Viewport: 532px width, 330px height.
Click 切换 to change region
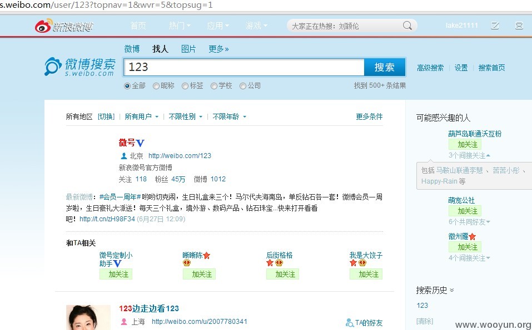(x=106, y=117)
